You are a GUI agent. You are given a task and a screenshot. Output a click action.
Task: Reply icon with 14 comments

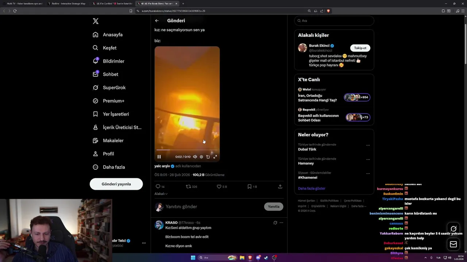(160, 187)
